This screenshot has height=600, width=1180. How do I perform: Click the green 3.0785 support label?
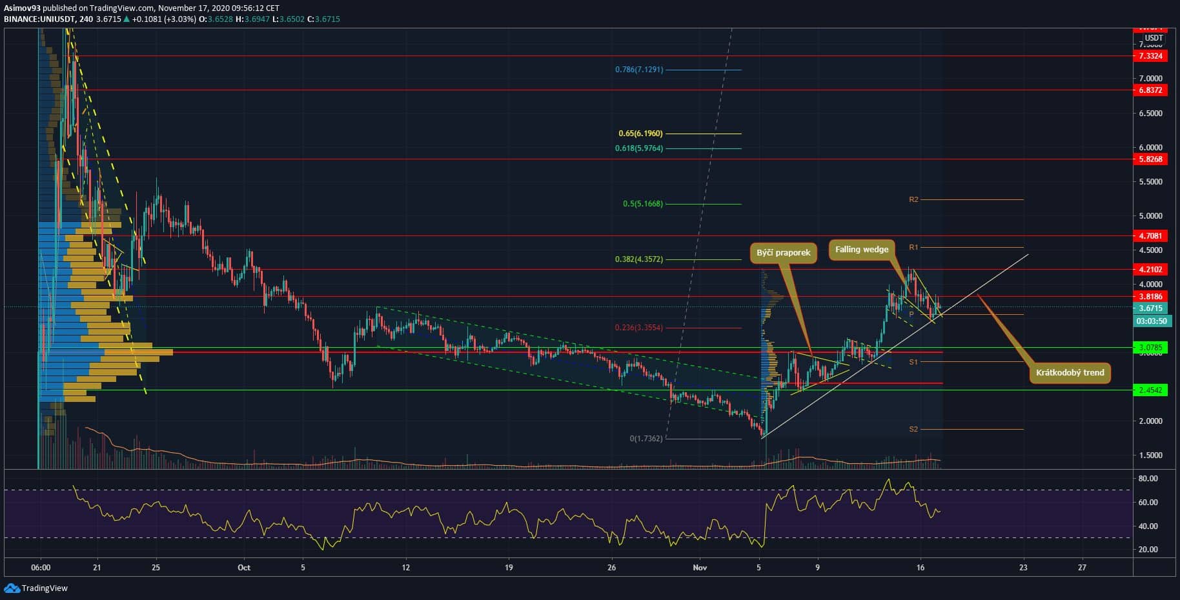(x=1150, y=348)
